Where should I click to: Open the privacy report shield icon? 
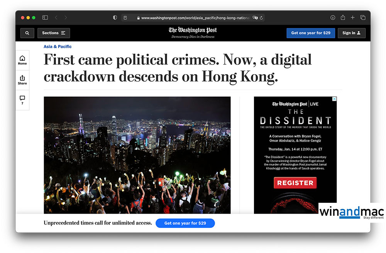115,17
